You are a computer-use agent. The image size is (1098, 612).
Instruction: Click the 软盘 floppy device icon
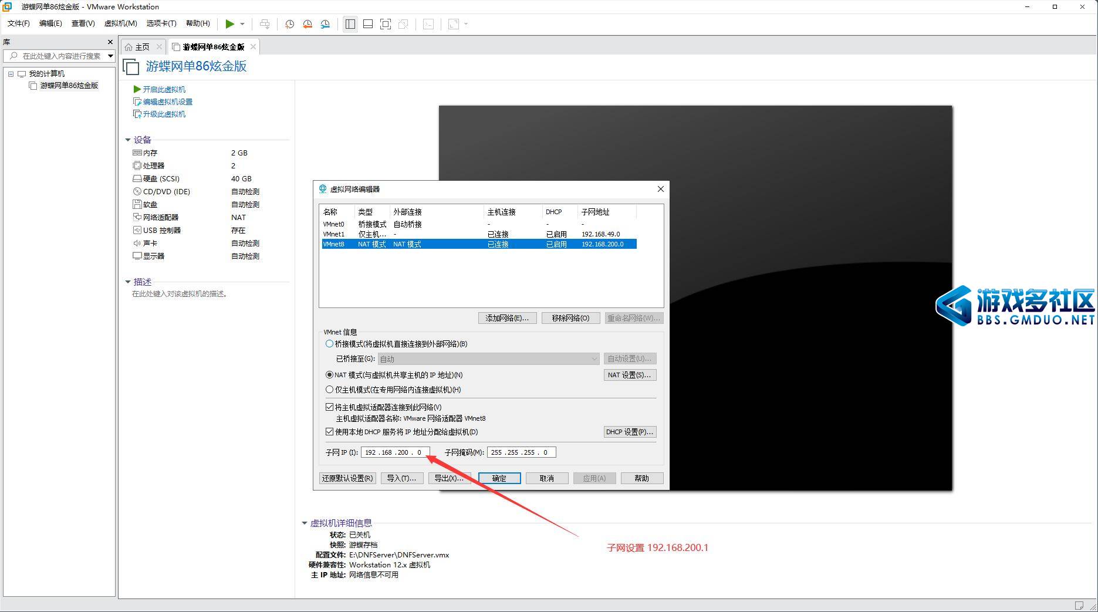tap(137, 204)
